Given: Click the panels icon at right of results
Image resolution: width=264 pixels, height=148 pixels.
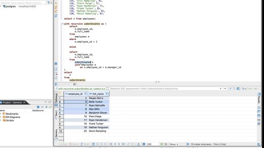Looking at the screenshot, I should click(x=259, y=94).
